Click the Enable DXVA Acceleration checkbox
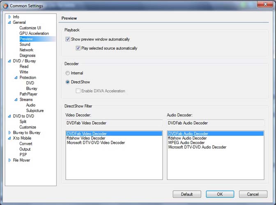Image resolution: width=276 pixels, height=205 pixels. point(78,91)
